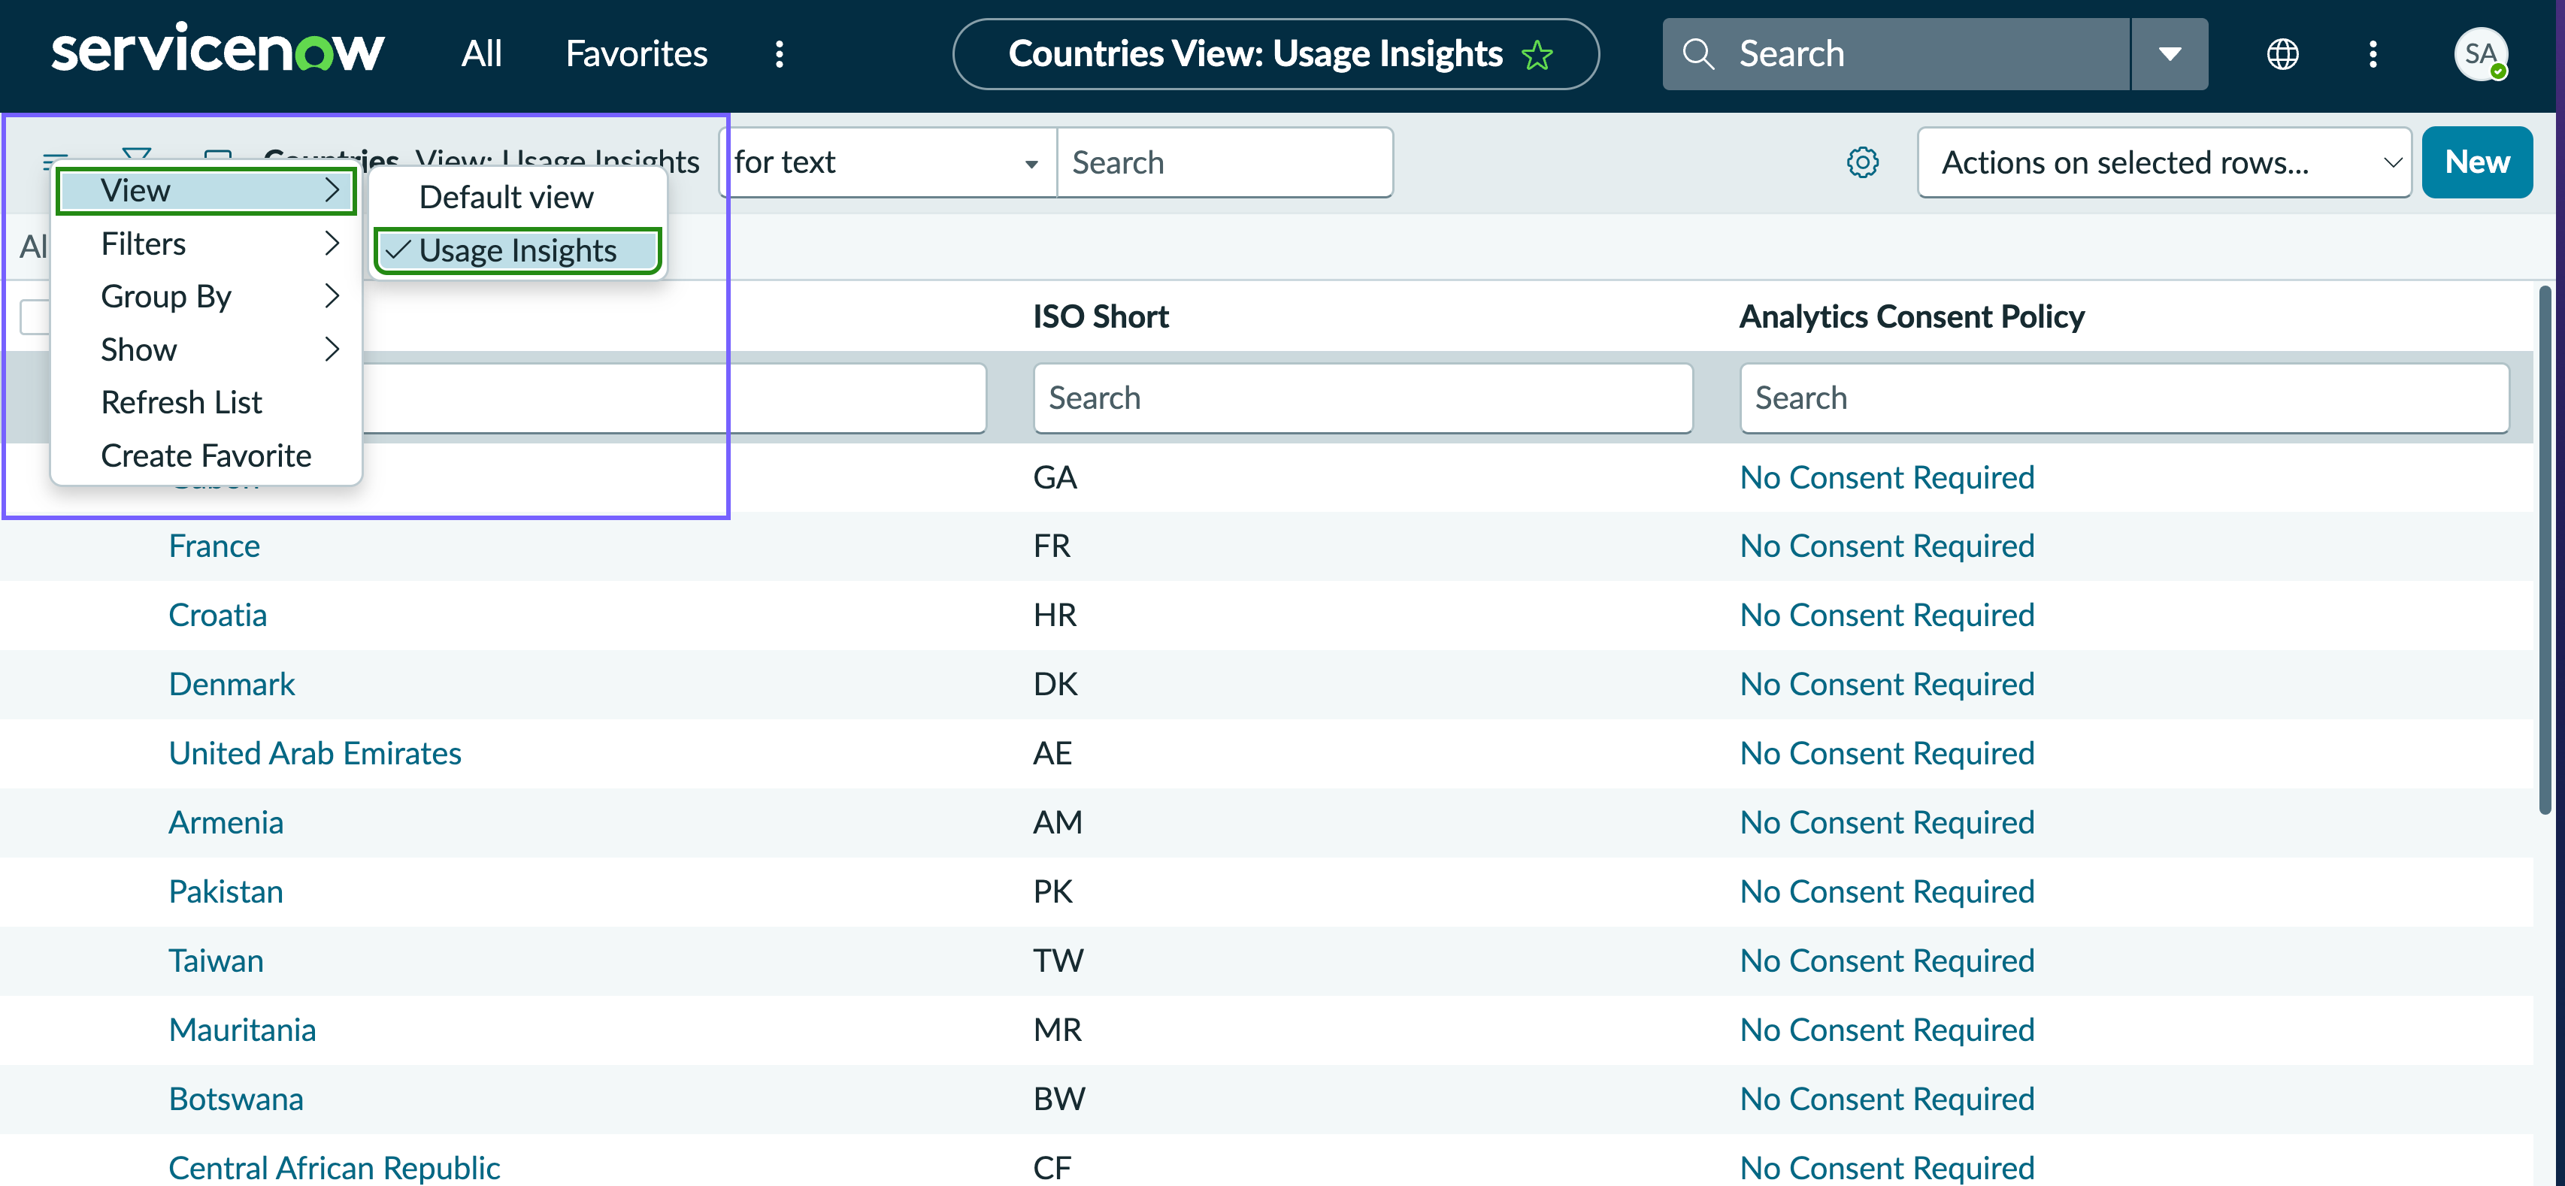The height and width of the screenshot is (1186, 2565).
Task: Choose Refresh List from context menu
Action: [x=206, y=402]
